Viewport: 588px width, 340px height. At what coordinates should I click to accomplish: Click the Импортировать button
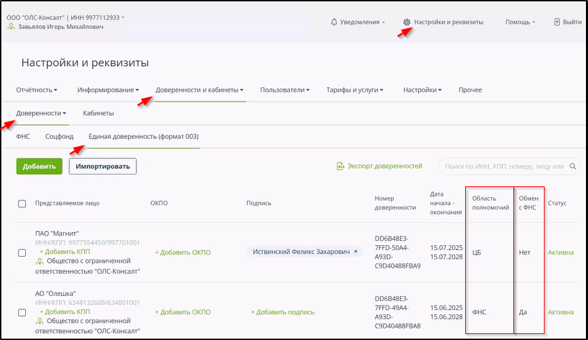click(x=103, y=166)
